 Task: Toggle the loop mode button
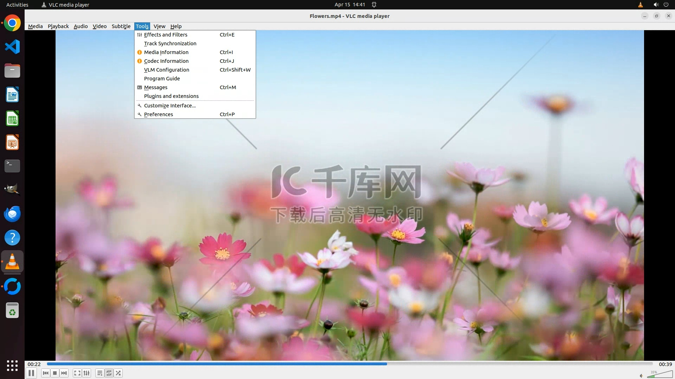click(109, 373)
